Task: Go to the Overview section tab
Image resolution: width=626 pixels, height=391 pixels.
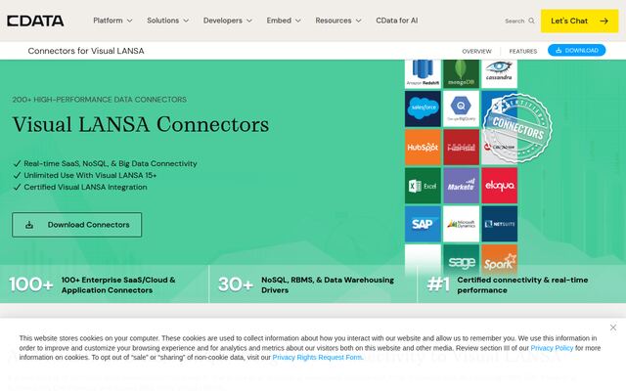Action: (476, 52)
